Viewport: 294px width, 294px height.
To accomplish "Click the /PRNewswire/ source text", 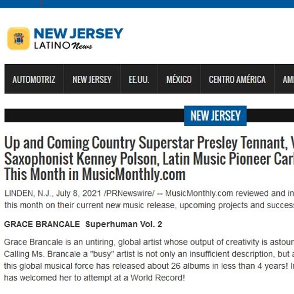I will click(129, 193).
